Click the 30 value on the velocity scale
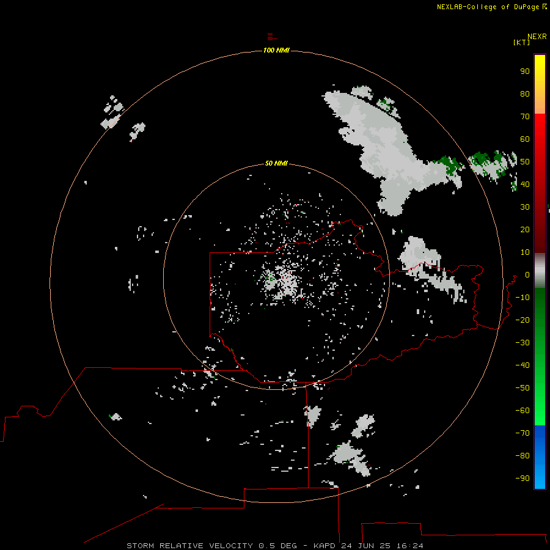 [x=525, y=207]
